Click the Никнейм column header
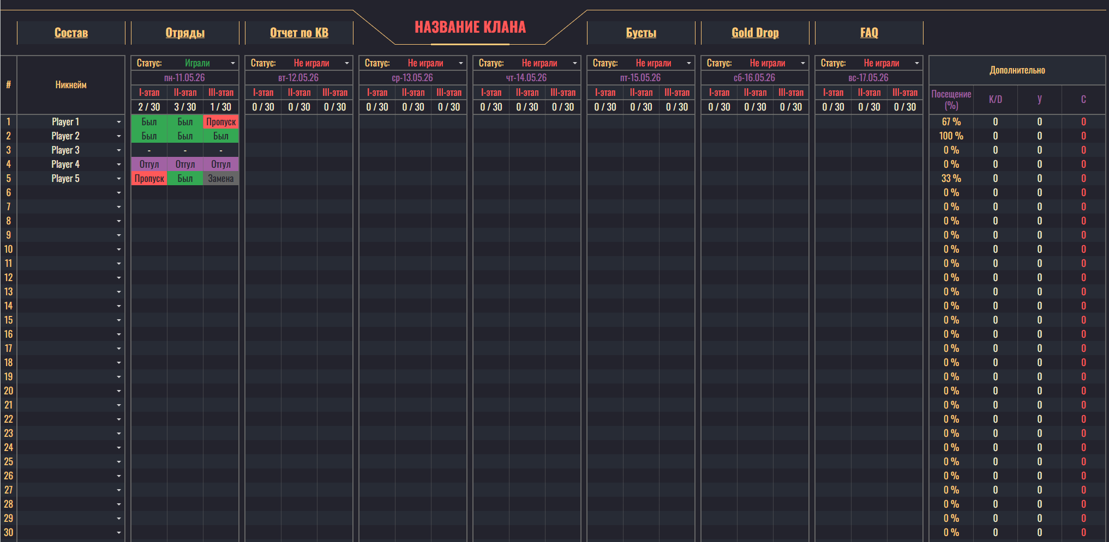This screenshot has height=542, width=1109. click(x=71, y=85)
